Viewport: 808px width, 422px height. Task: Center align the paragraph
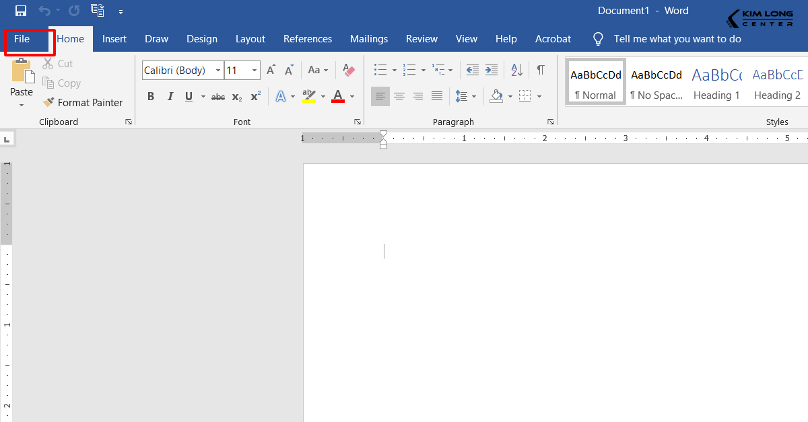coord(399,96)
